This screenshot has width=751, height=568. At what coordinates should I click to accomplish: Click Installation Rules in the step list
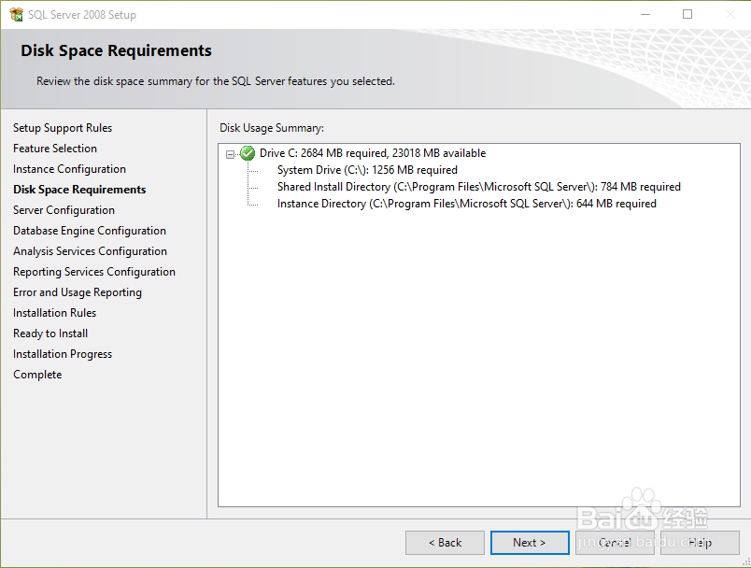pyautogui.click(x=54, y=313)
